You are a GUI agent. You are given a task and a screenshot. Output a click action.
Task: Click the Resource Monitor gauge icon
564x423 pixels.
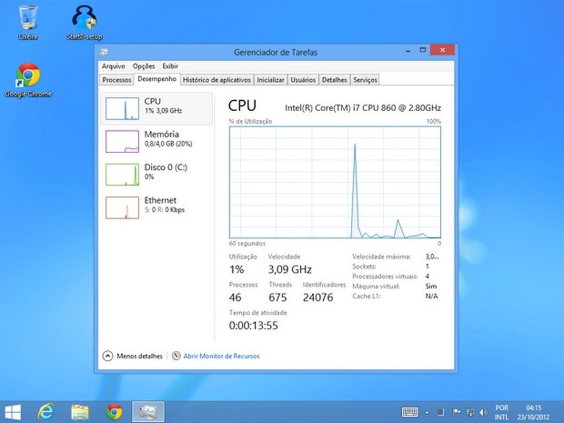176,356
